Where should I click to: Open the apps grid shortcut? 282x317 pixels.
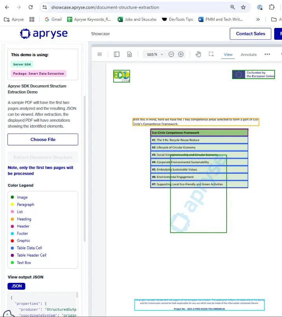click(32, 19)
